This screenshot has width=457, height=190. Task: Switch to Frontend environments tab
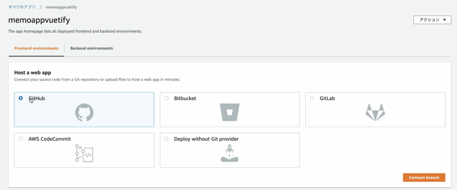[37, 48]
